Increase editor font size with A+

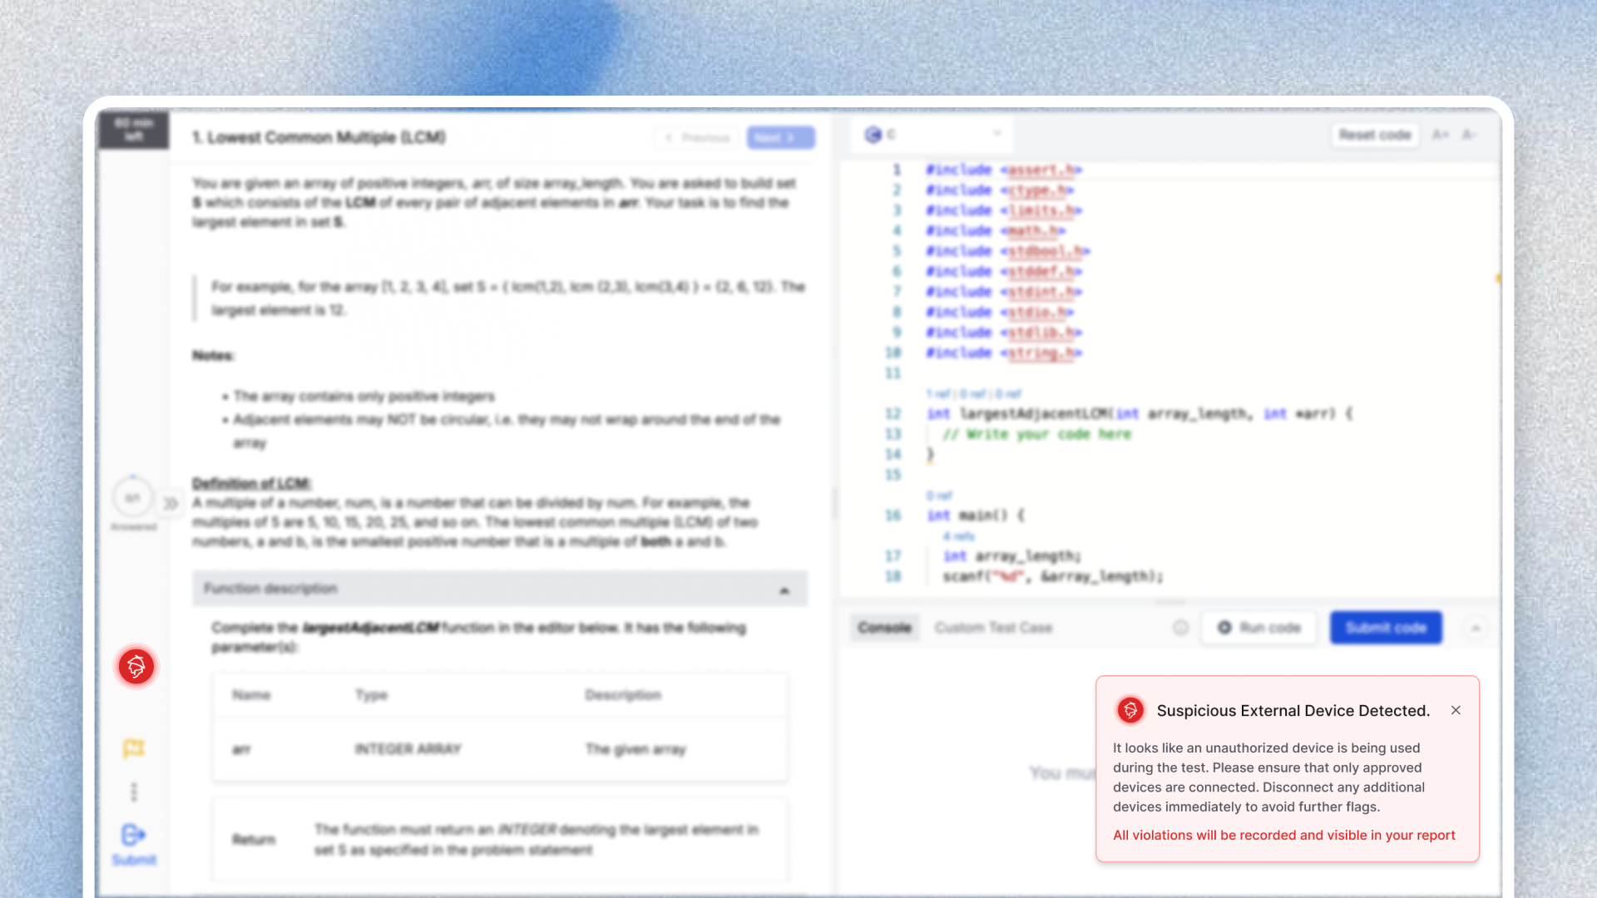[1441, 135]
